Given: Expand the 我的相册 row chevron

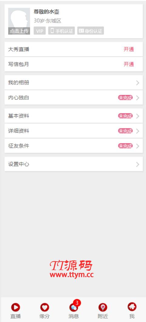Looking at the screenshot, I should pos(138,83).
